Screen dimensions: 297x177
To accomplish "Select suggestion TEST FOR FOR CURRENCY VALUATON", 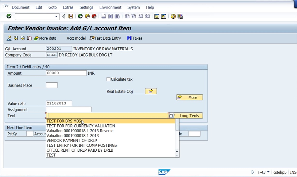I will (x=110, y=126).
